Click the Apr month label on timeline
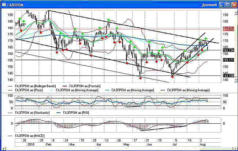 tap(99, 144)
